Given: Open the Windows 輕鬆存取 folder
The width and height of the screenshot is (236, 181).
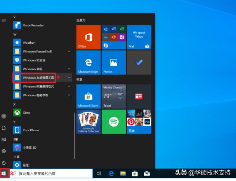Looking at the screenshot, I should (42, 95).
